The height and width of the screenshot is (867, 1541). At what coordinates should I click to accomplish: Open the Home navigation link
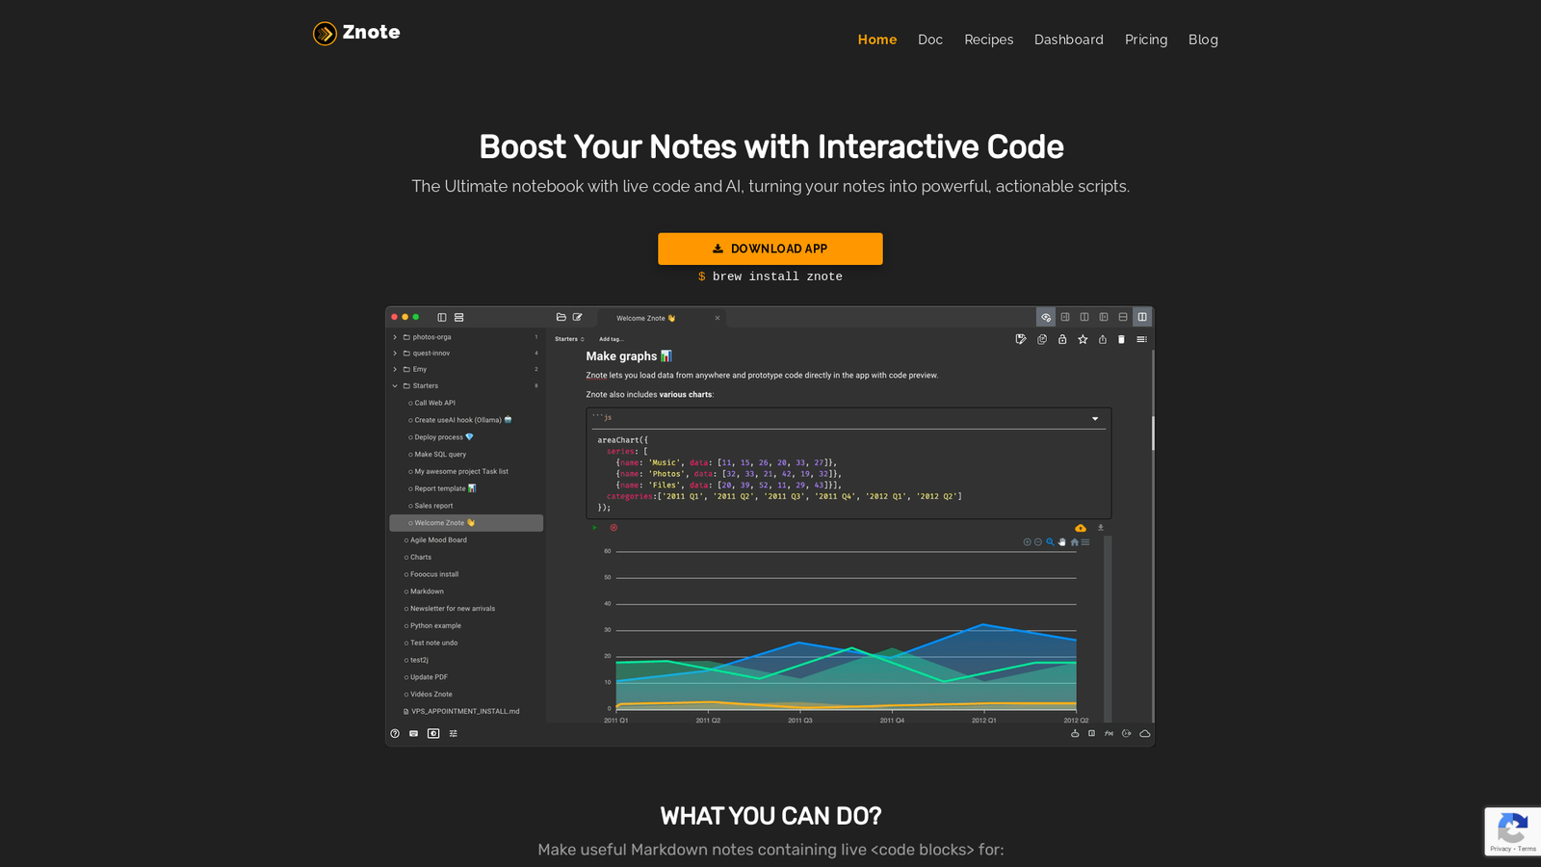point(877,39)
